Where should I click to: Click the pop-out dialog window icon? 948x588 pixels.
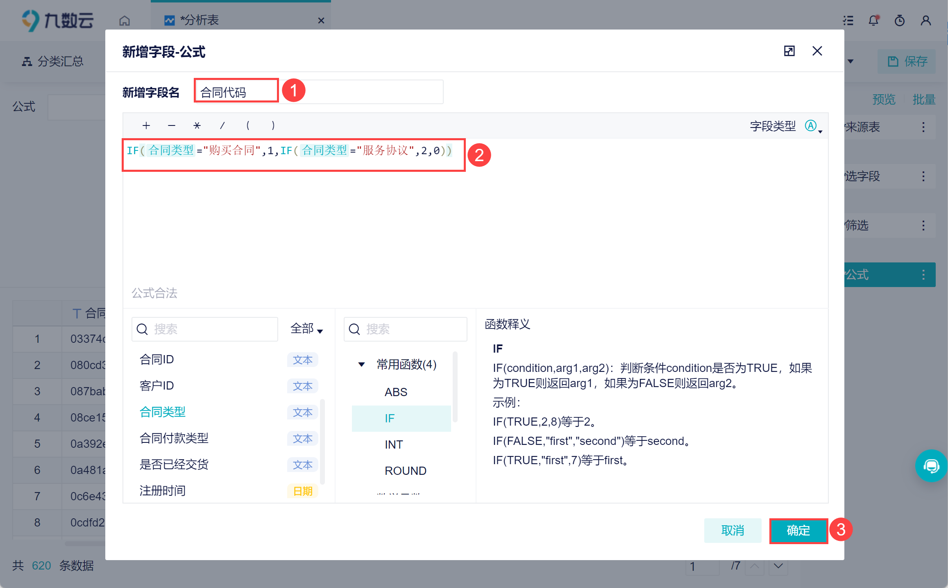[x=789, y=51]
